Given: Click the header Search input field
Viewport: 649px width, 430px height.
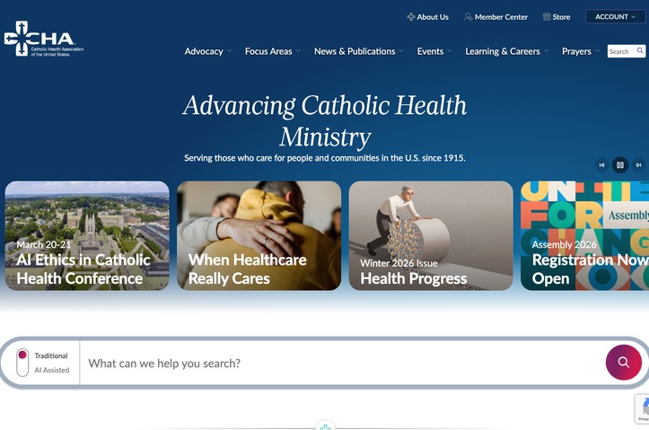Looking at the screenshot, I should pos(622,51).
